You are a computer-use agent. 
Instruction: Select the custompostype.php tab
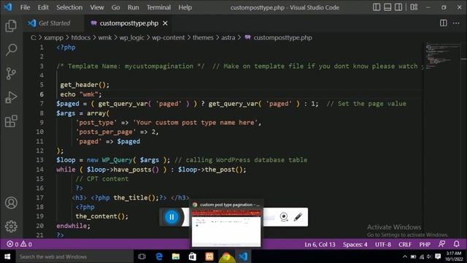pyautogui.click(x=128, y=23)
